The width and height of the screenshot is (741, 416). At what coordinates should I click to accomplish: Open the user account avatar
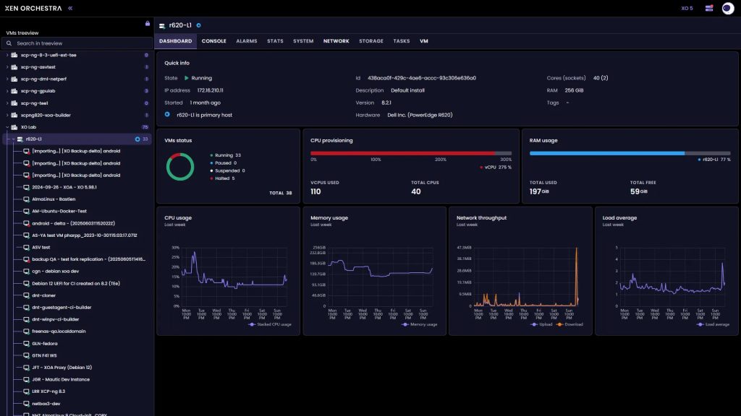point(728,9)
